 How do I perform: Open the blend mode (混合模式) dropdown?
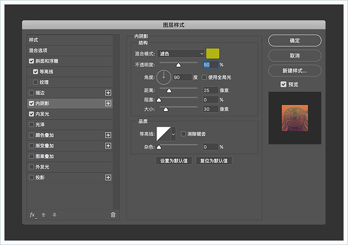[181, 54]
